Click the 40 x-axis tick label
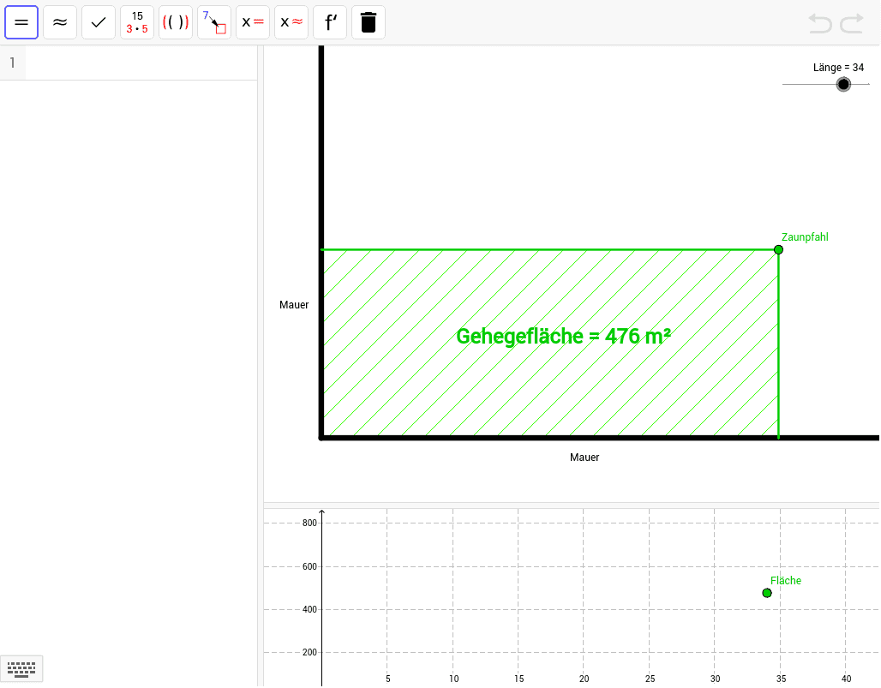 [846, 679]
